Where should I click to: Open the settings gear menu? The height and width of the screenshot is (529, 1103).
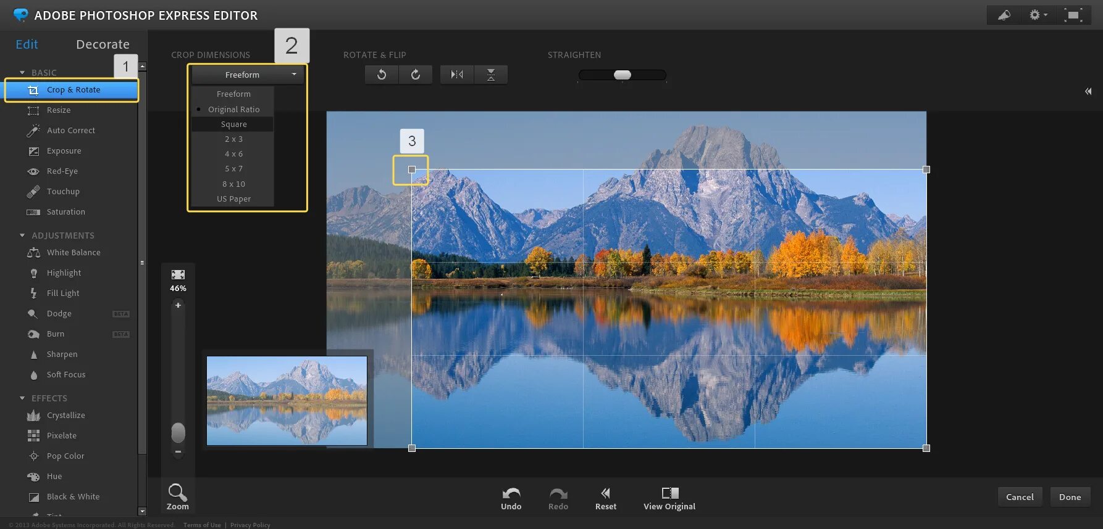point(1038,15)
